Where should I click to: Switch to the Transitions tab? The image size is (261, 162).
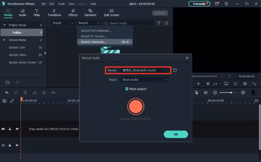click(x=54, y=13)
